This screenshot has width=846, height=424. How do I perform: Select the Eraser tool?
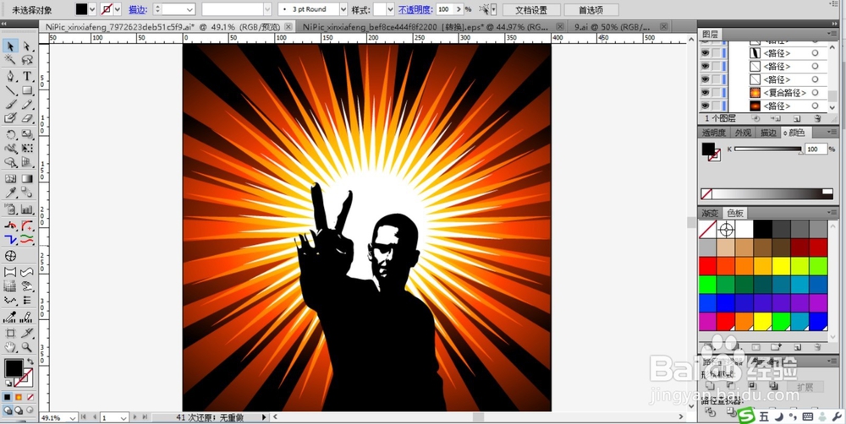(27, 118)
